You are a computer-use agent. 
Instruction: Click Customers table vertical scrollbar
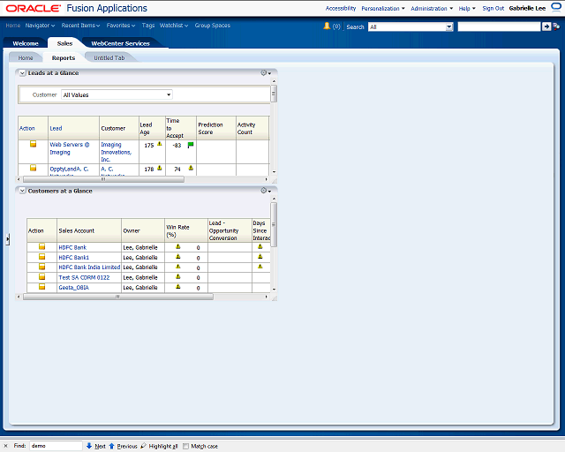point(274,224)
